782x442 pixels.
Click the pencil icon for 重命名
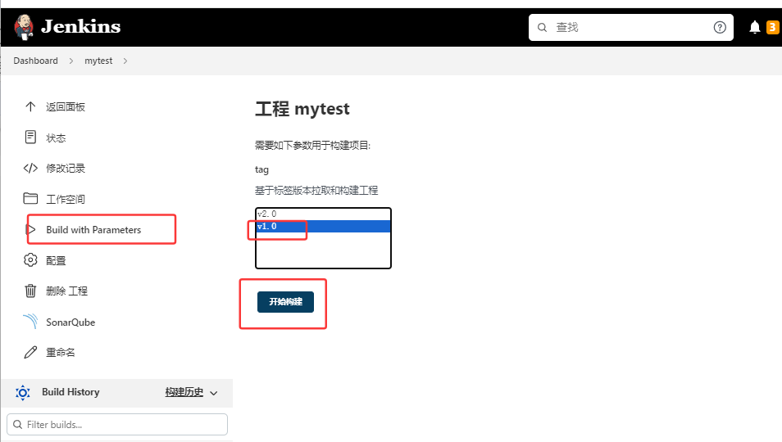coord(30,352)
